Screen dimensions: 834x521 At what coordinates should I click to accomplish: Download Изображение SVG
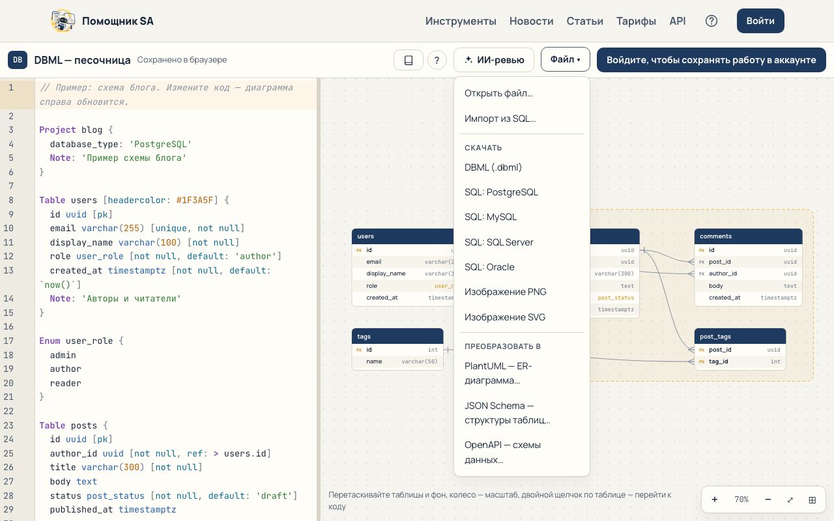coord(522,317)
